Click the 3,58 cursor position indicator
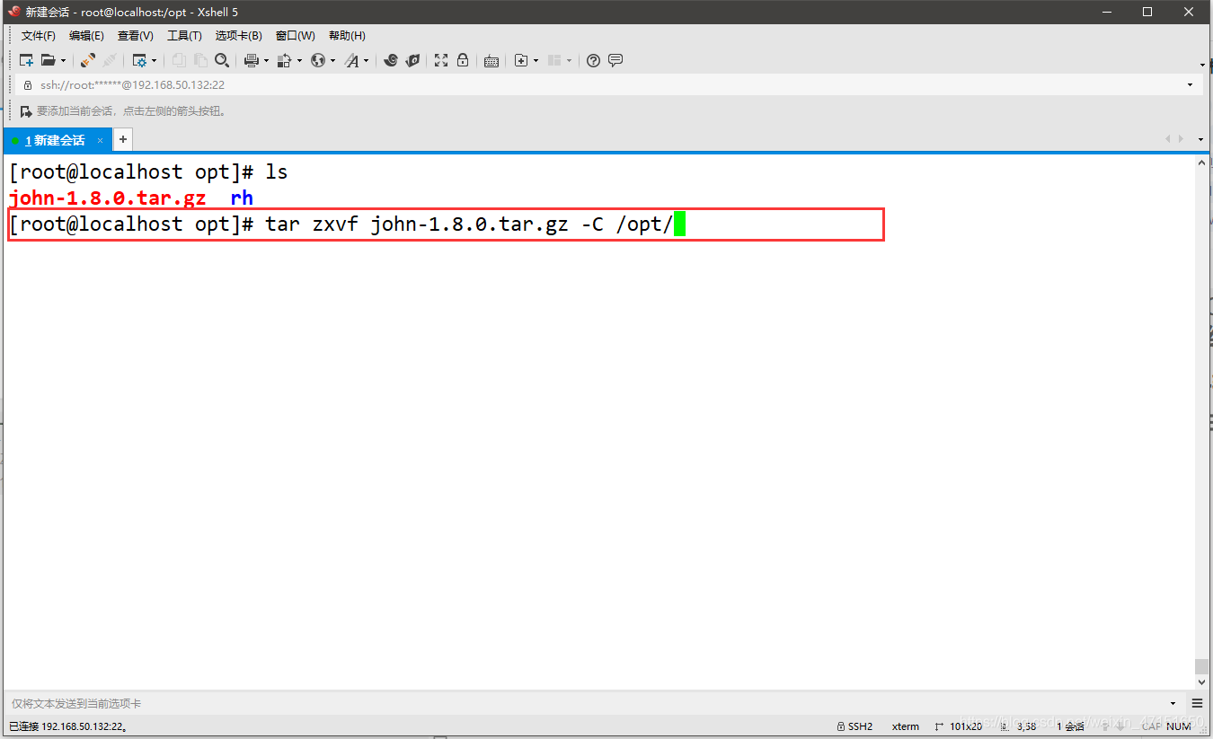Image resolution: width=1213 pixels, height=739 pixels. tap(1020, 726)
